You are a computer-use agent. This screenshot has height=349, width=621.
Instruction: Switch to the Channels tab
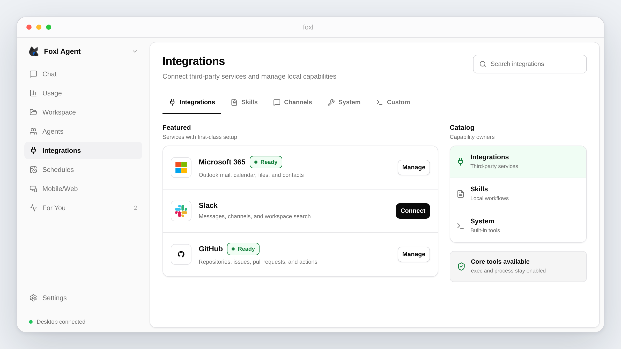[293, 102]
